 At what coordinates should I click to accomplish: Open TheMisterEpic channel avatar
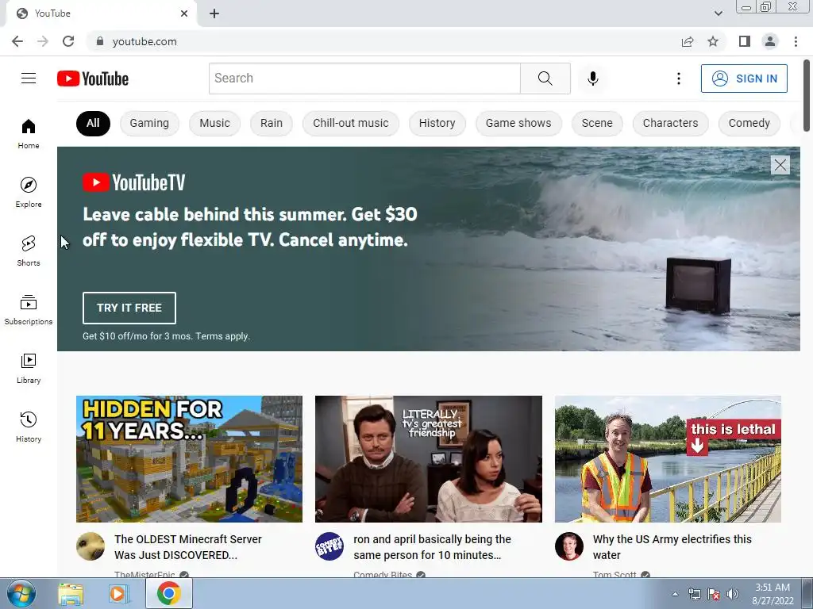(91, 546)
